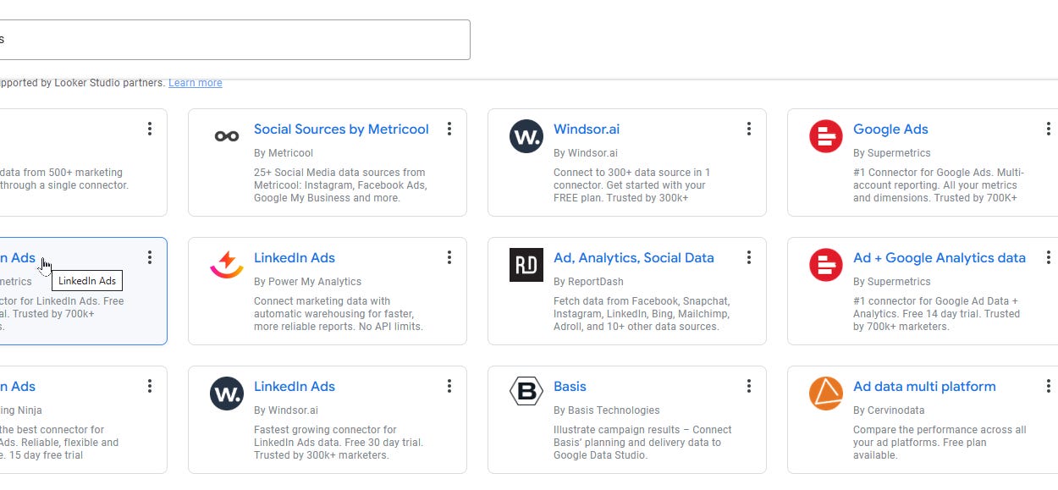
Task: Click description 'Fastest growing connector for'
Action: click(339, 443)
